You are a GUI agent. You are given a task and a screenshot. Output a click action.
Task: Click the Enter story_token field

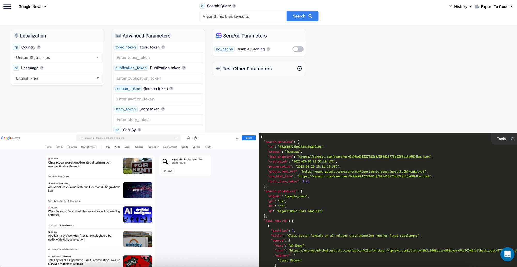[158, 120]
